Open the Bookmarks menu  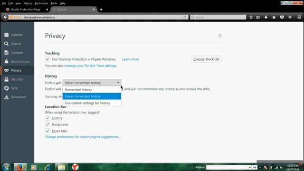coord(41,3)
